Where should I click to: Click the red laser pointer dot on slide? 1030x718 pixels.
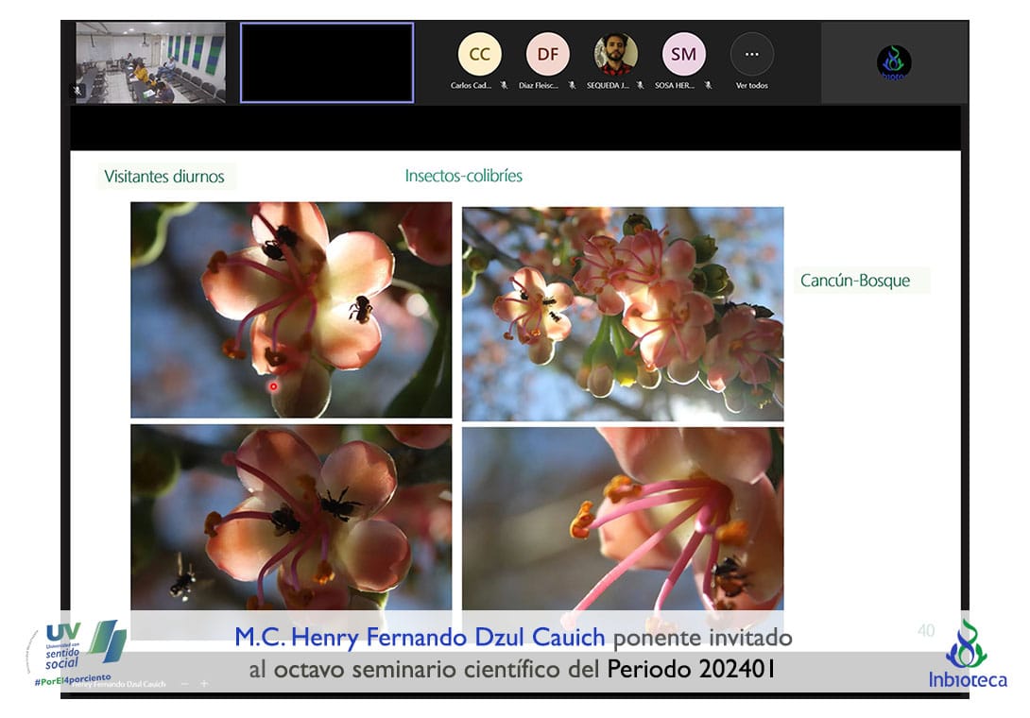pos(273,385)
